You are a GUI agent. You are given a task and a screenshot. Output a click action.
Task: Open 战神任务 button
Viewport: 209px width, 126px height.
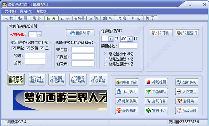pos(186,82)
